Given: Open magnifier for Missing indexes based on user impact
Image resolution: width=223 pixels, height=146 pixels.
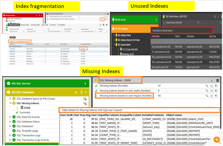Looking at the screenshot, I should [207, 96].
